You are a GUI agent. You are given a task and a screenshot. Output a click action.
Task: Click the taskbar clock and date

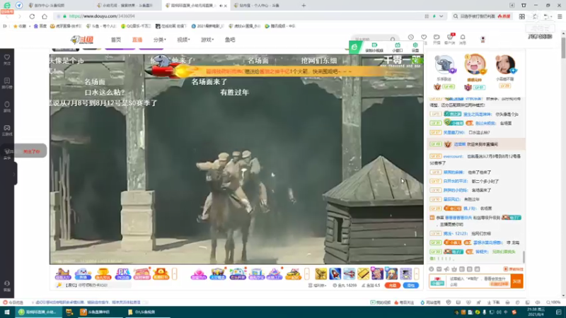coord(536,312)
